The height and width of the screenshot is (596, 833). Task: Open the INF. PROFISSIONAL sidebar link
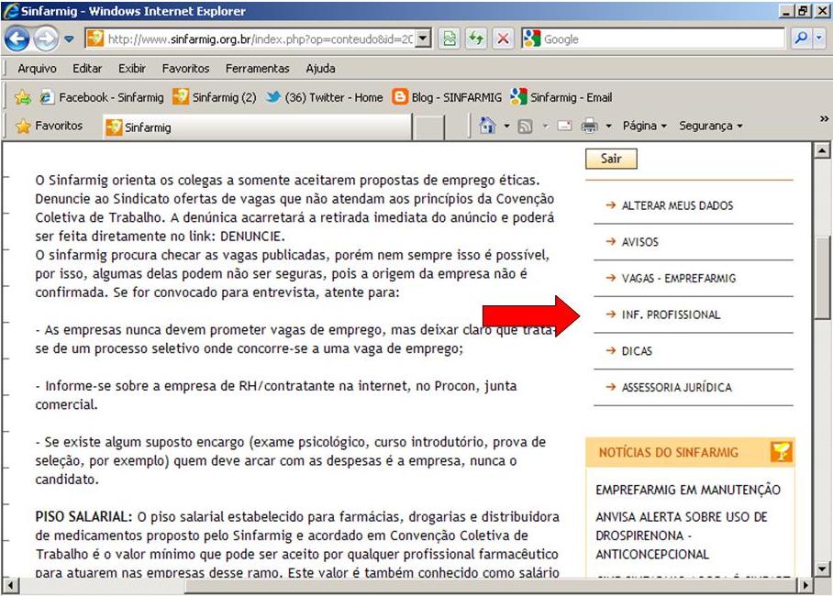point(671,315)
